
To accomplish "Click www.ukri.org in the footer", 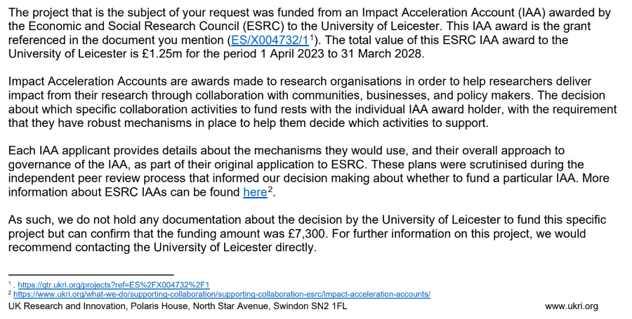I will pos(571,306).
